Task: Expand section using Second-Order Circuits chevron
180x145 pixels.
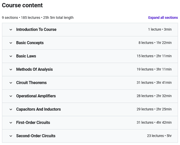Action: [11, 136]
